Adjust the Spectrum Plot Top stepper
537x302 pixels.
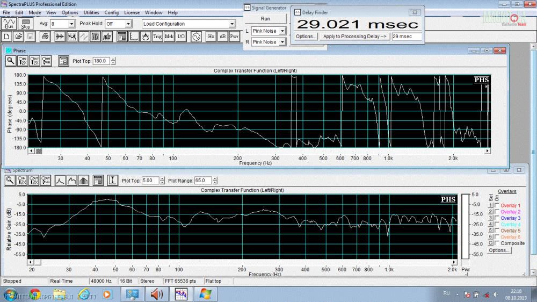click(x=162, y=181)
